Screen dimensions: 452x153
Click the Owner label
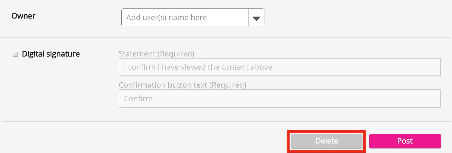[x=23, y=16]
